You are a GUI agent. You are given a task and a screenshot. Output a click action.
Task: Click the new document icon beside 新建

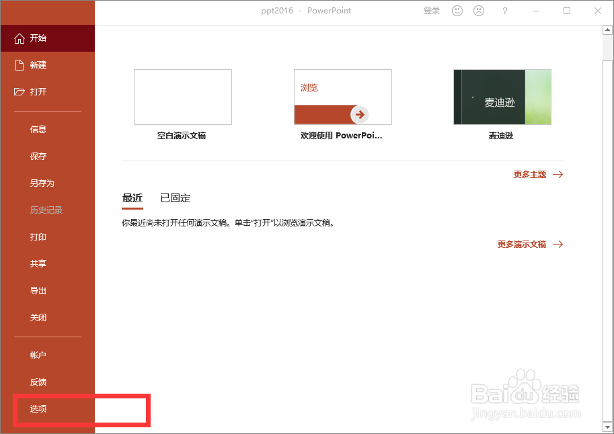[x=20, y=65]
